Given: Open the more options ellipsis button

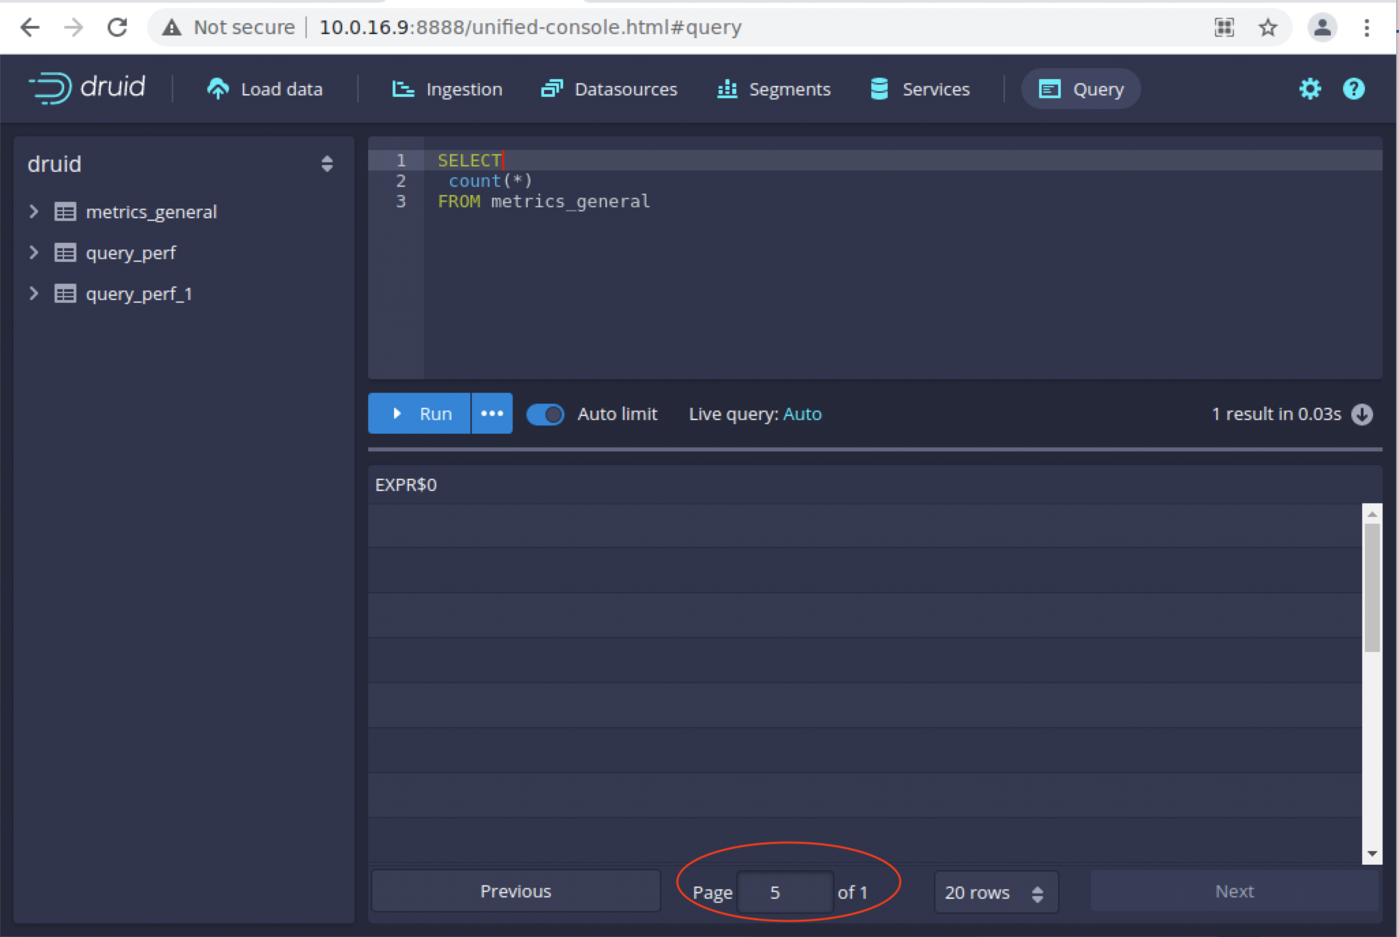Looking at the screenshot, I should [x=492, y=413].
